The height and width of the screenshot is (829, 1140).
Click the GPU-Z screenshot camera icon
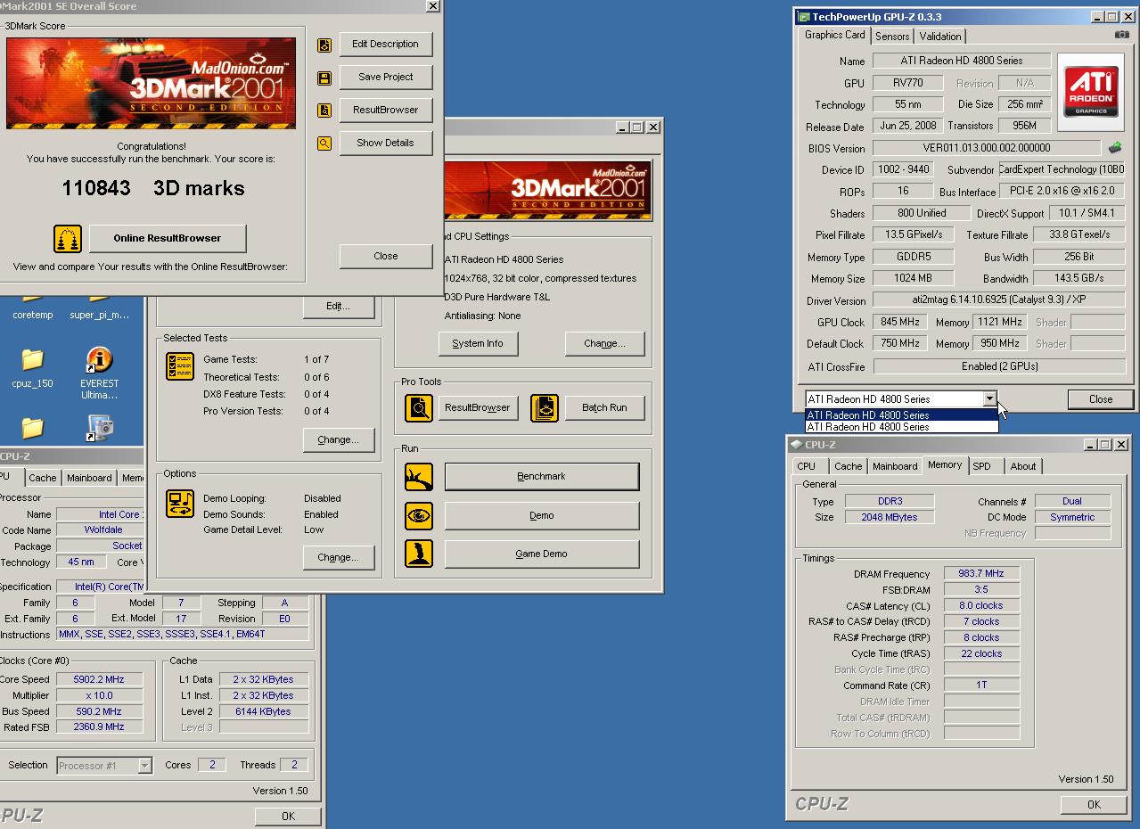1122,35
